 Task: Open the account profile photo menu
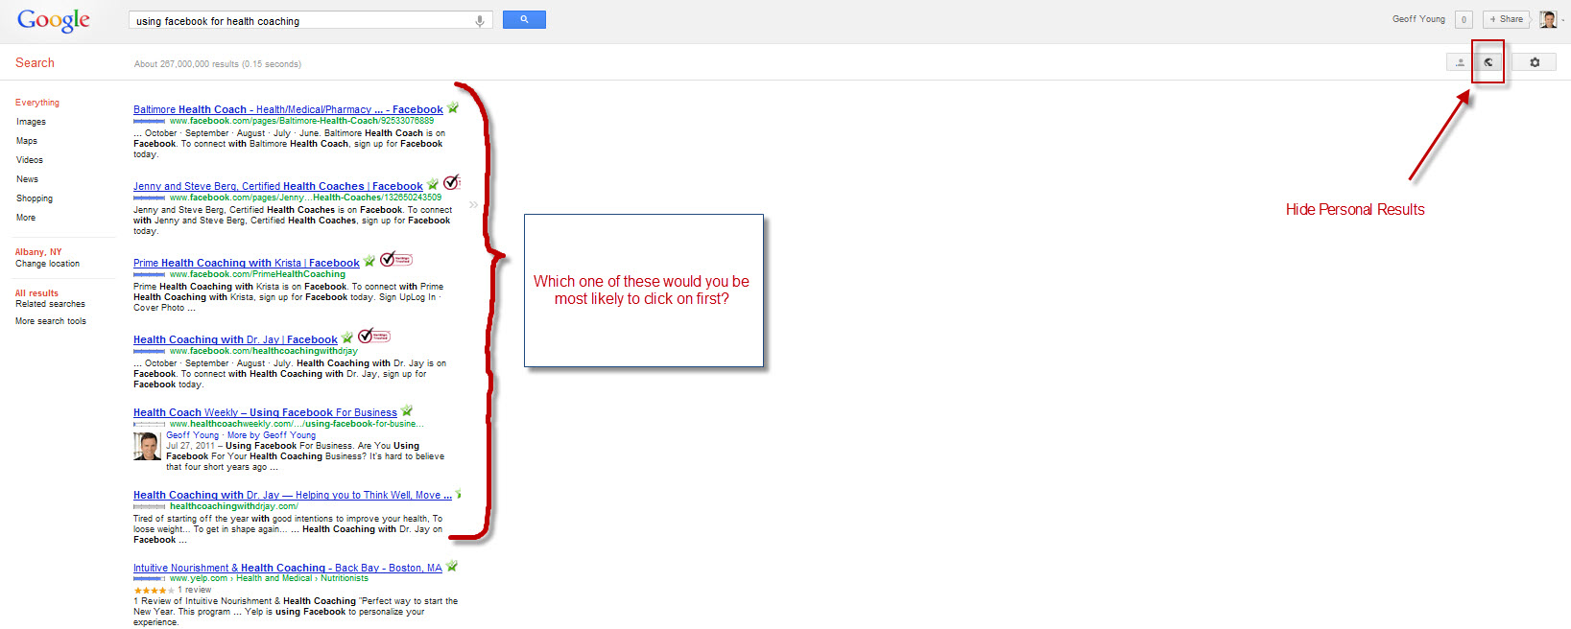tap(1548, 19)
